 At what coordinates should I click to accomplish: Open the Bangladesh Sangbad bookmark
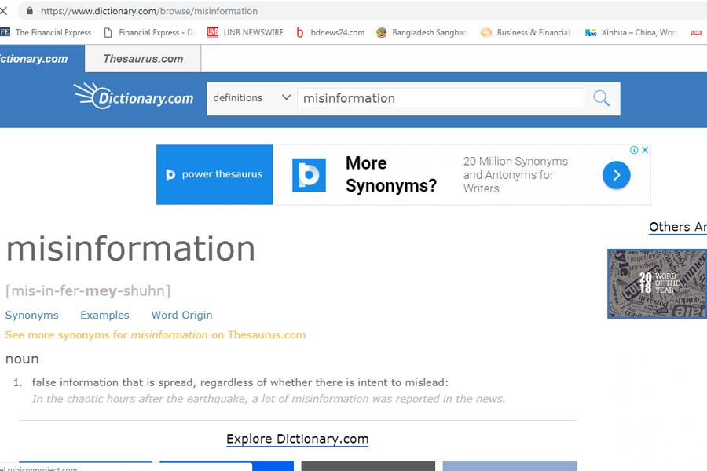click(x=422, y=32)
